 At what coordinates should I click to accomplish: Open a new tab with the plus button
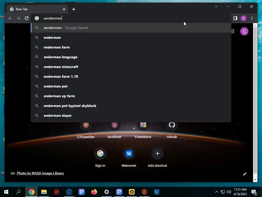pos(74,9)
